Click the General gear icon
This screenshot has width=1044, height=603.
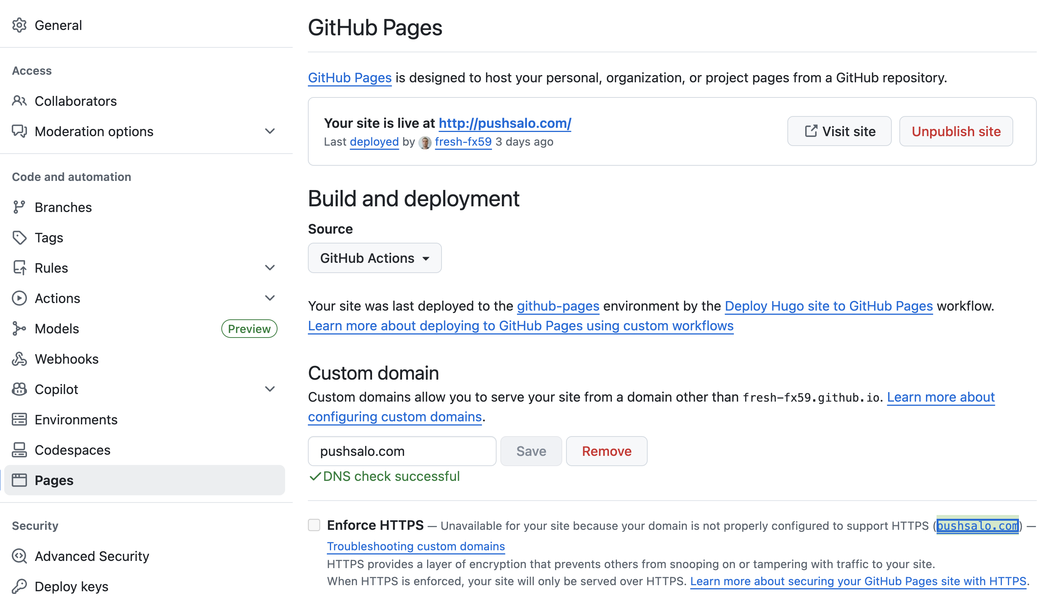pos(19,25)
